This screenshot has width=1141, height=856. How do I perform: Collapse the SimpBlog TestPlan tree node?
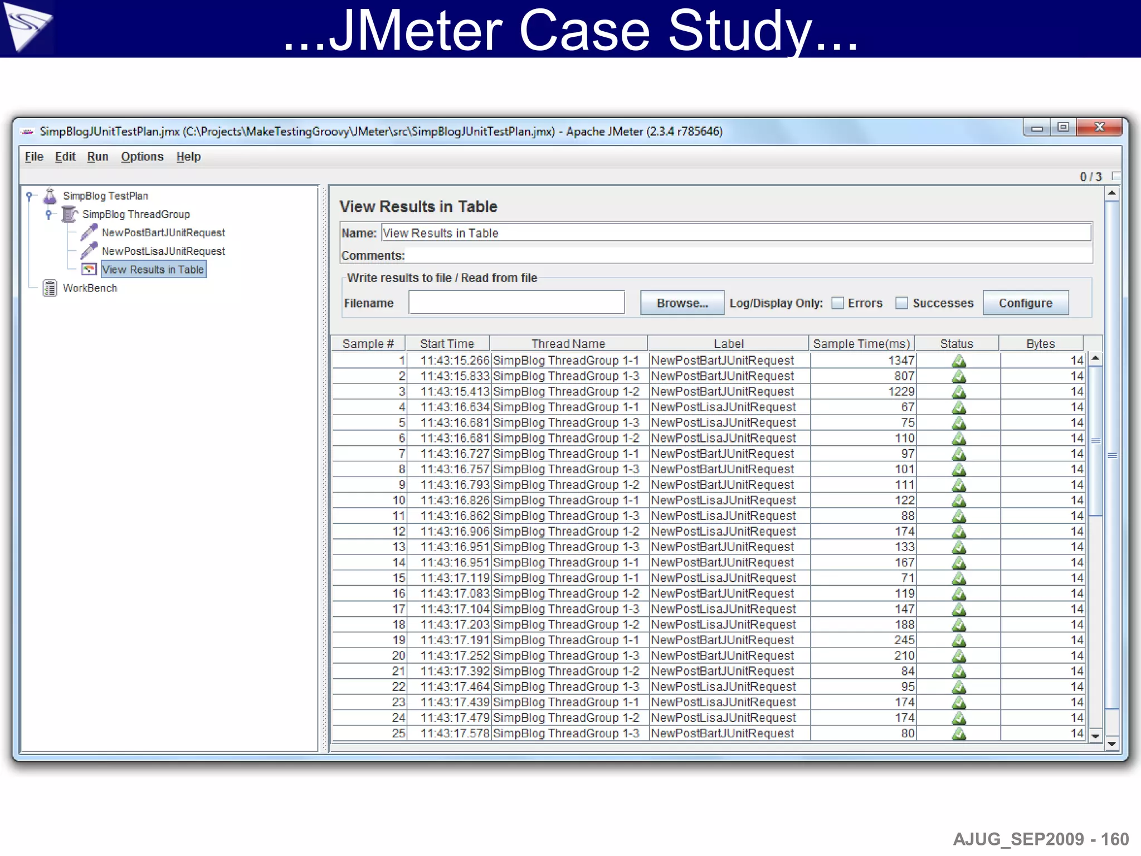pos(30,196)
